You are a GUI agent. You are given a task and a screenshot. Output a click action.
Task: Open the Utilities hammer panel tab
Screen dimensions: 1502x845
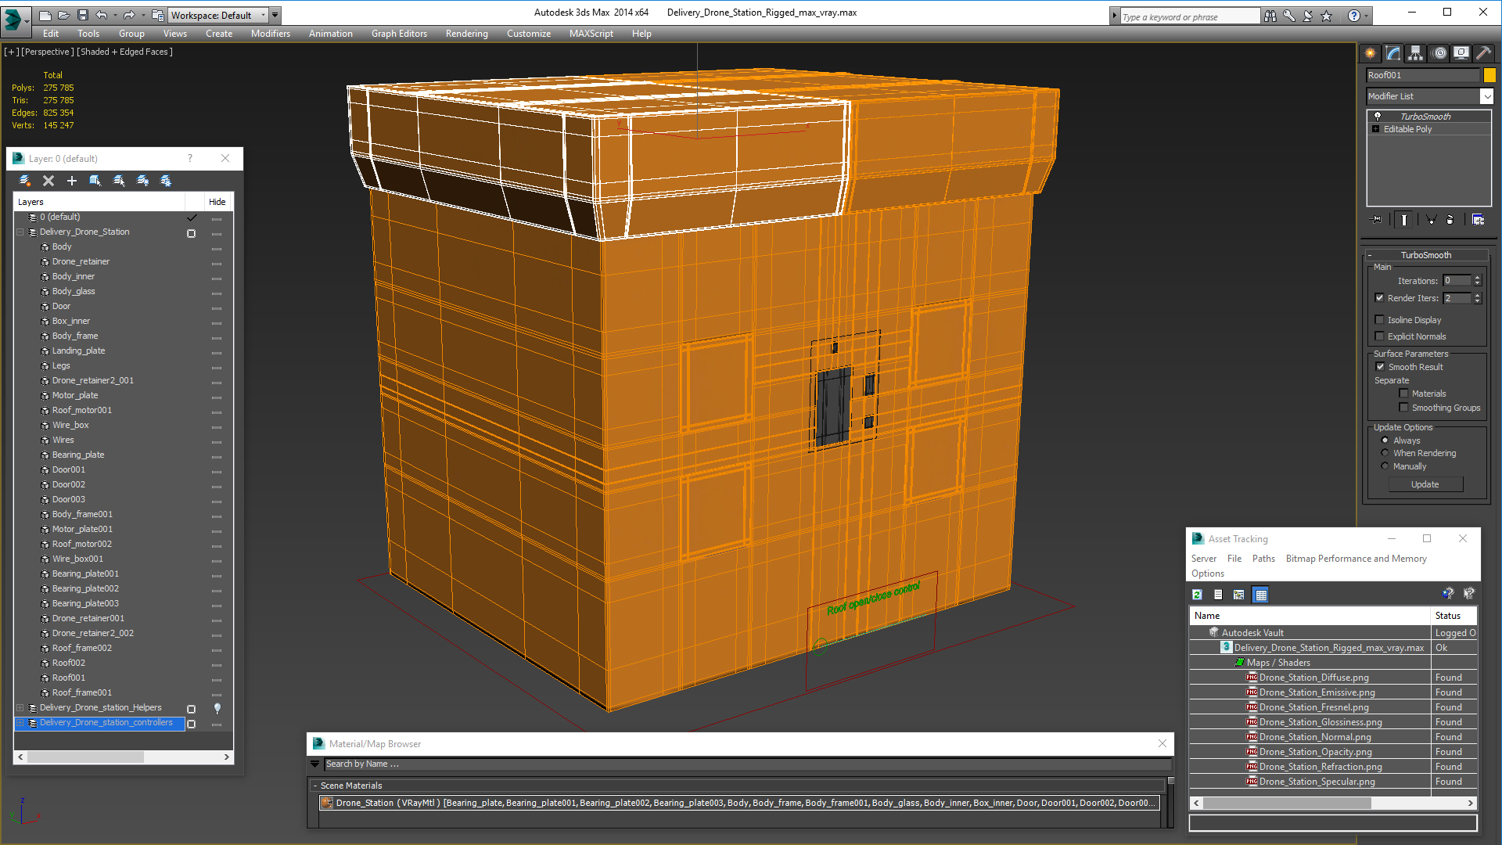coord(1483,53)
